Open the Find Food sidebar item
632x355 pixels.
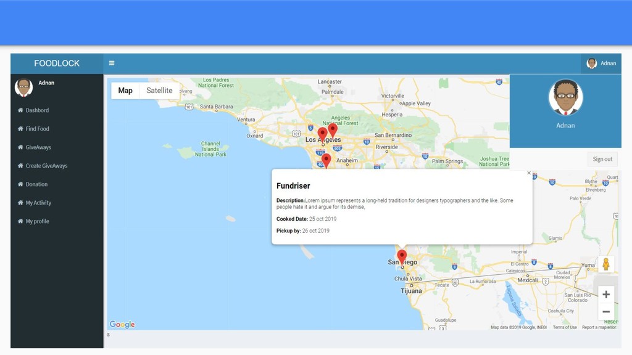click(37, 129)
